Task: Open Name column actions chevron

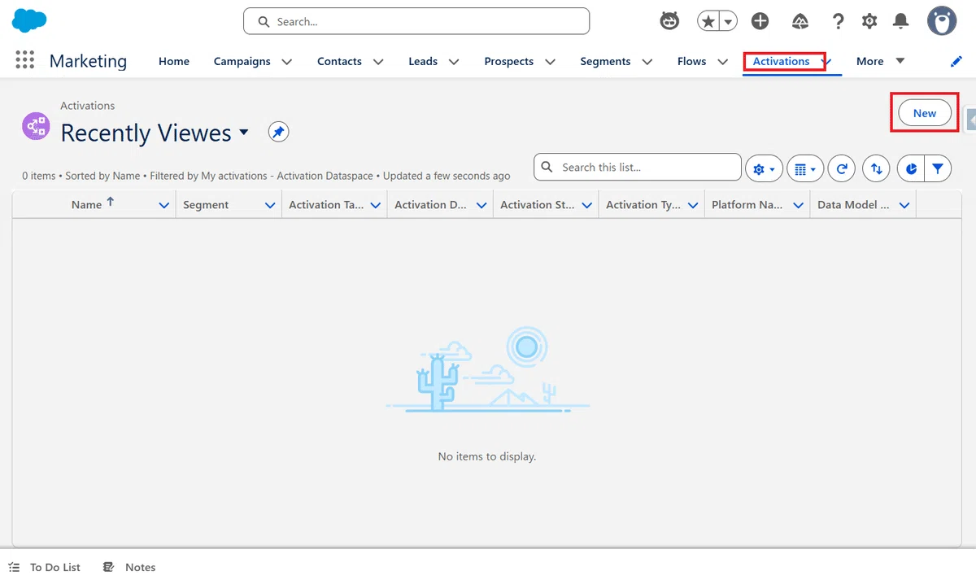Action: point(163,206)
